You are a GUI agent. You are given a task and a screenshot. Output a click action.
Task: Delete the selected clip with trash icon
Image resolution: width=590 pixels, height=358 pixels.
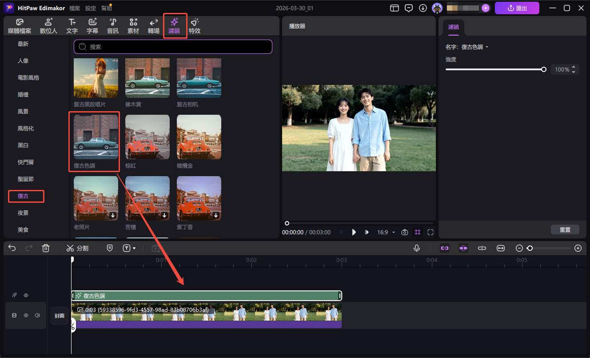click(x=46, y=248)
